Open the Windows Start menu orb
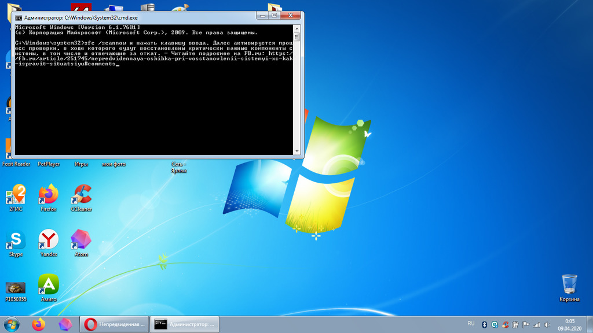The image size is (593, 333). coord(12,325)
